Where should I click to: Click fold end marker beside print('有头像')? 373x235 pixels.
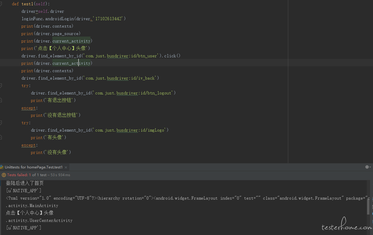coord(1,138)
